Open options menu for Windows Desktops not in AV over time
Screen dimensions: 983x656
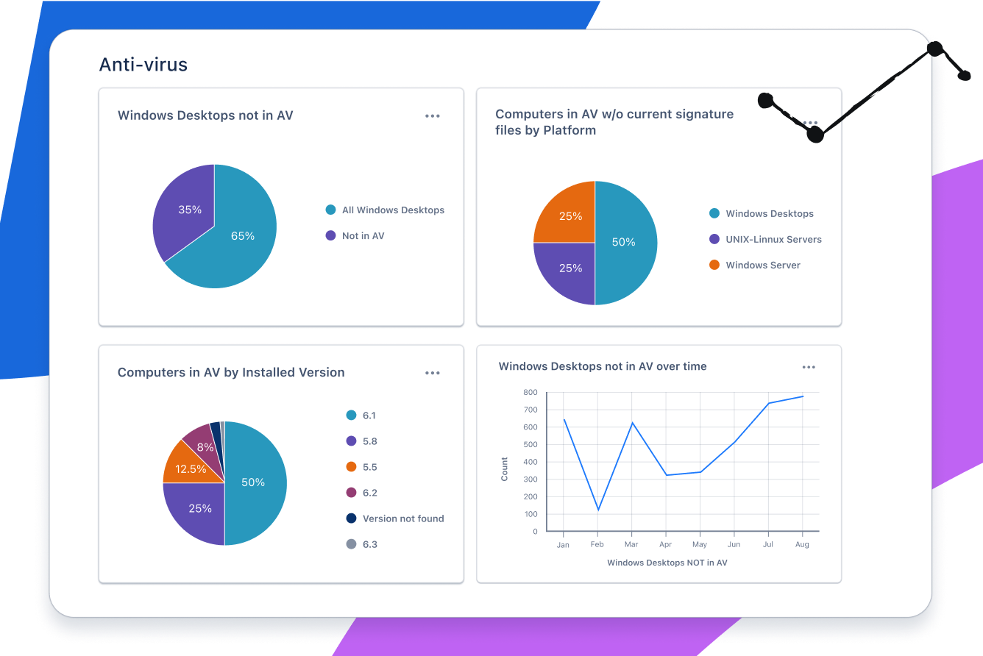pos(809,367)
